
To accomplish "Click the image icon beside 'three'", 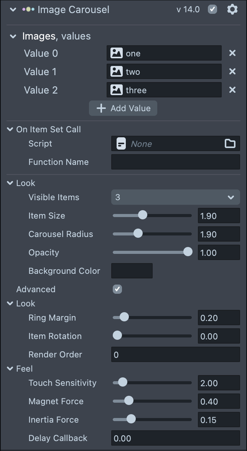I will pyautogui.click(x=117, y=90).
